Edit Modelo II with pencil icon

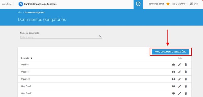point(180,72)
